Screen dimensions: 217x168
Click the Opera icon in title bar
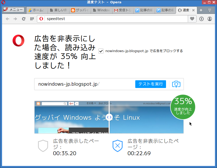3,2
